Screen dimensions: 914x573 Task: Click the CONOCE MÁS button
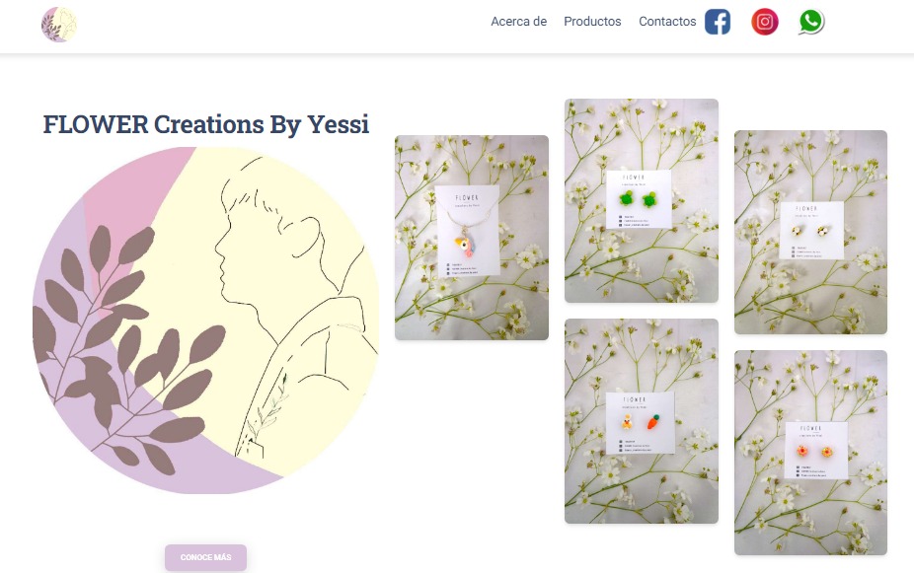click(x=205, y=557)
